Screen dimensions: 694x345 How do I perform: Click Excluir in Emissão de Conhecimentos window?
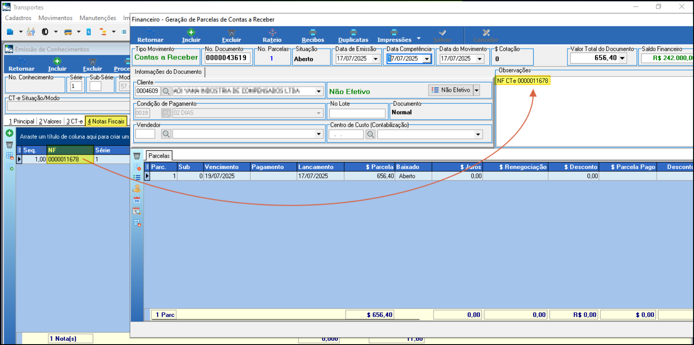[92, 65]
